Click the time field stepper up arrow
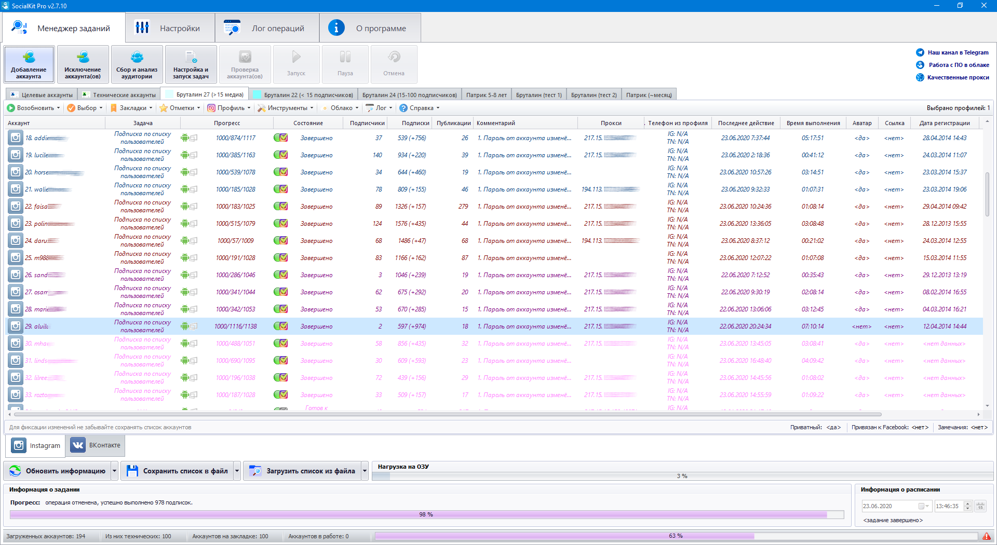 click(968, 503)
